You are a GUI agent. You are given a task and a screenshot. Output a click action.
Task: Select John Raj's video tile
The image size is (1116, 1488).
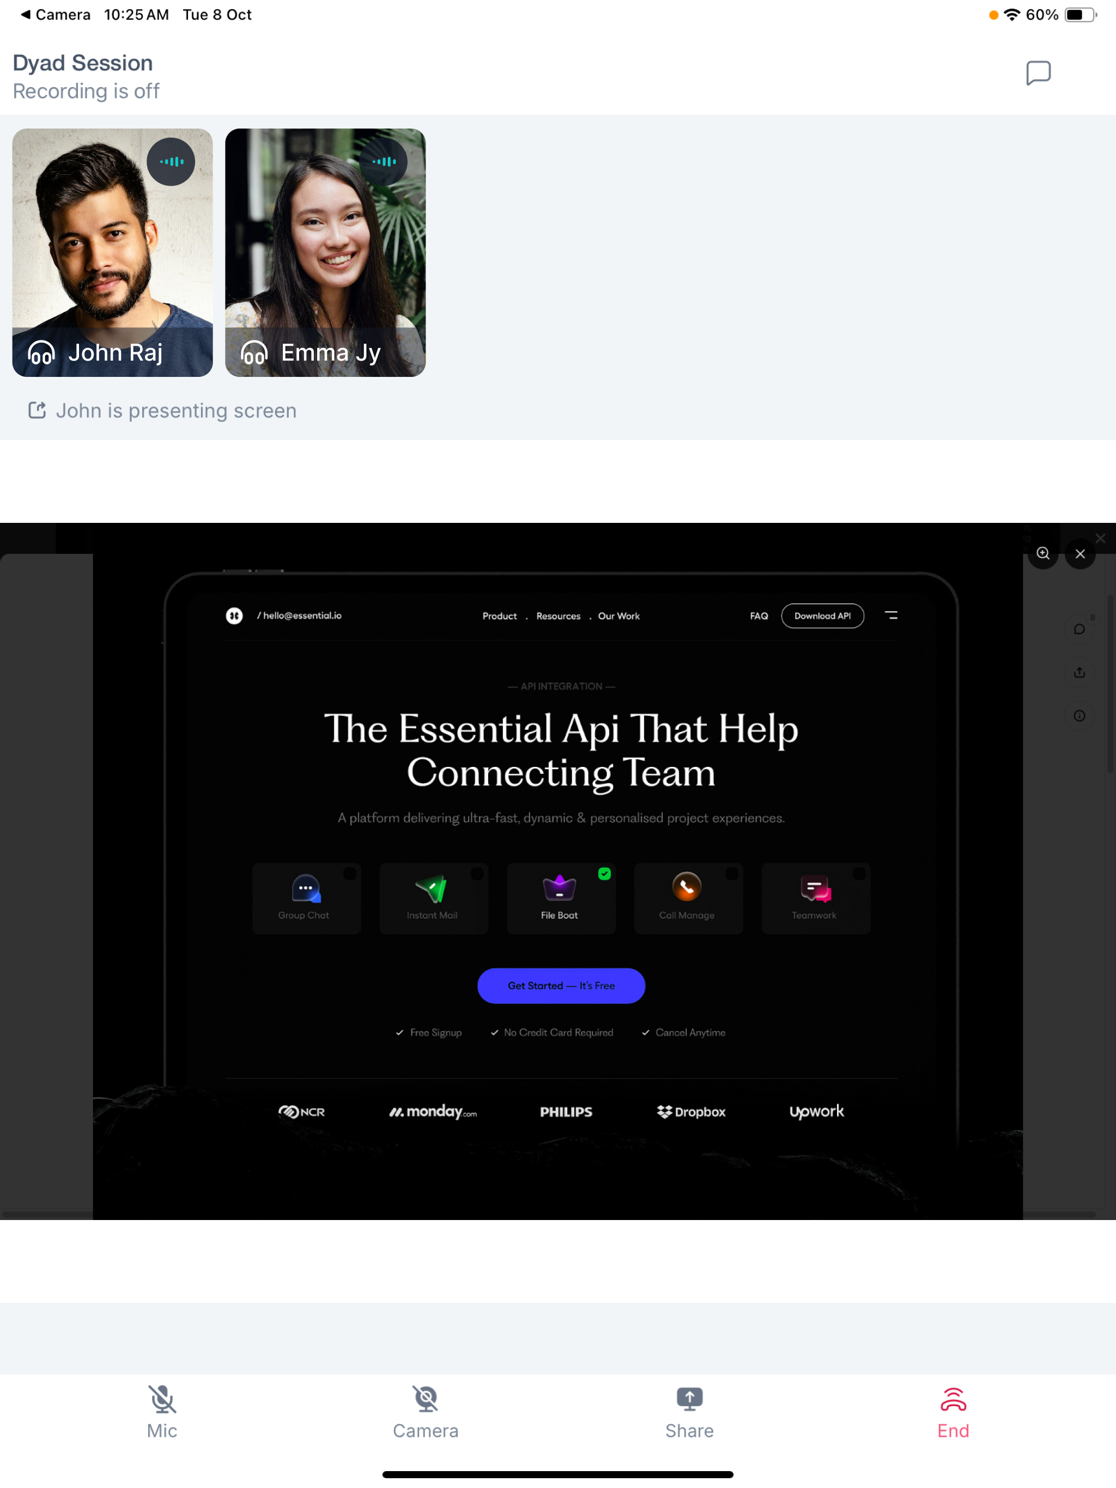[112, 252]
